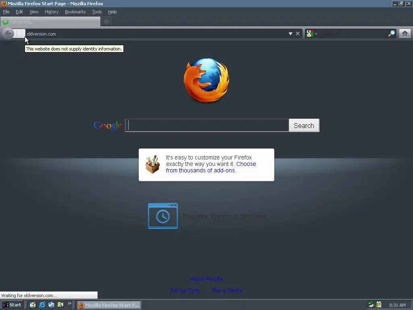Go to the home page icon

(405, 34)
